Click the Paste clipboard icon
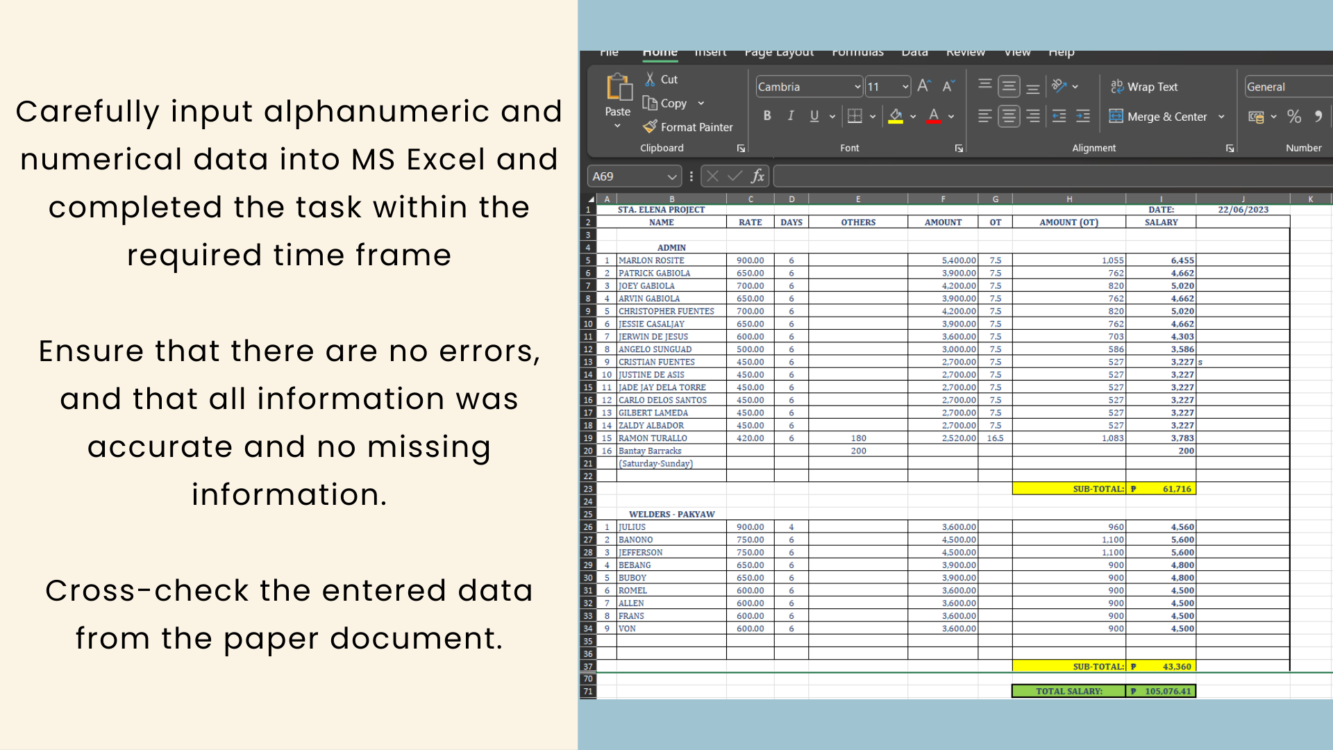Viewport: 1333px width, 750px height. pyautogui.click(x=618, y=89)
